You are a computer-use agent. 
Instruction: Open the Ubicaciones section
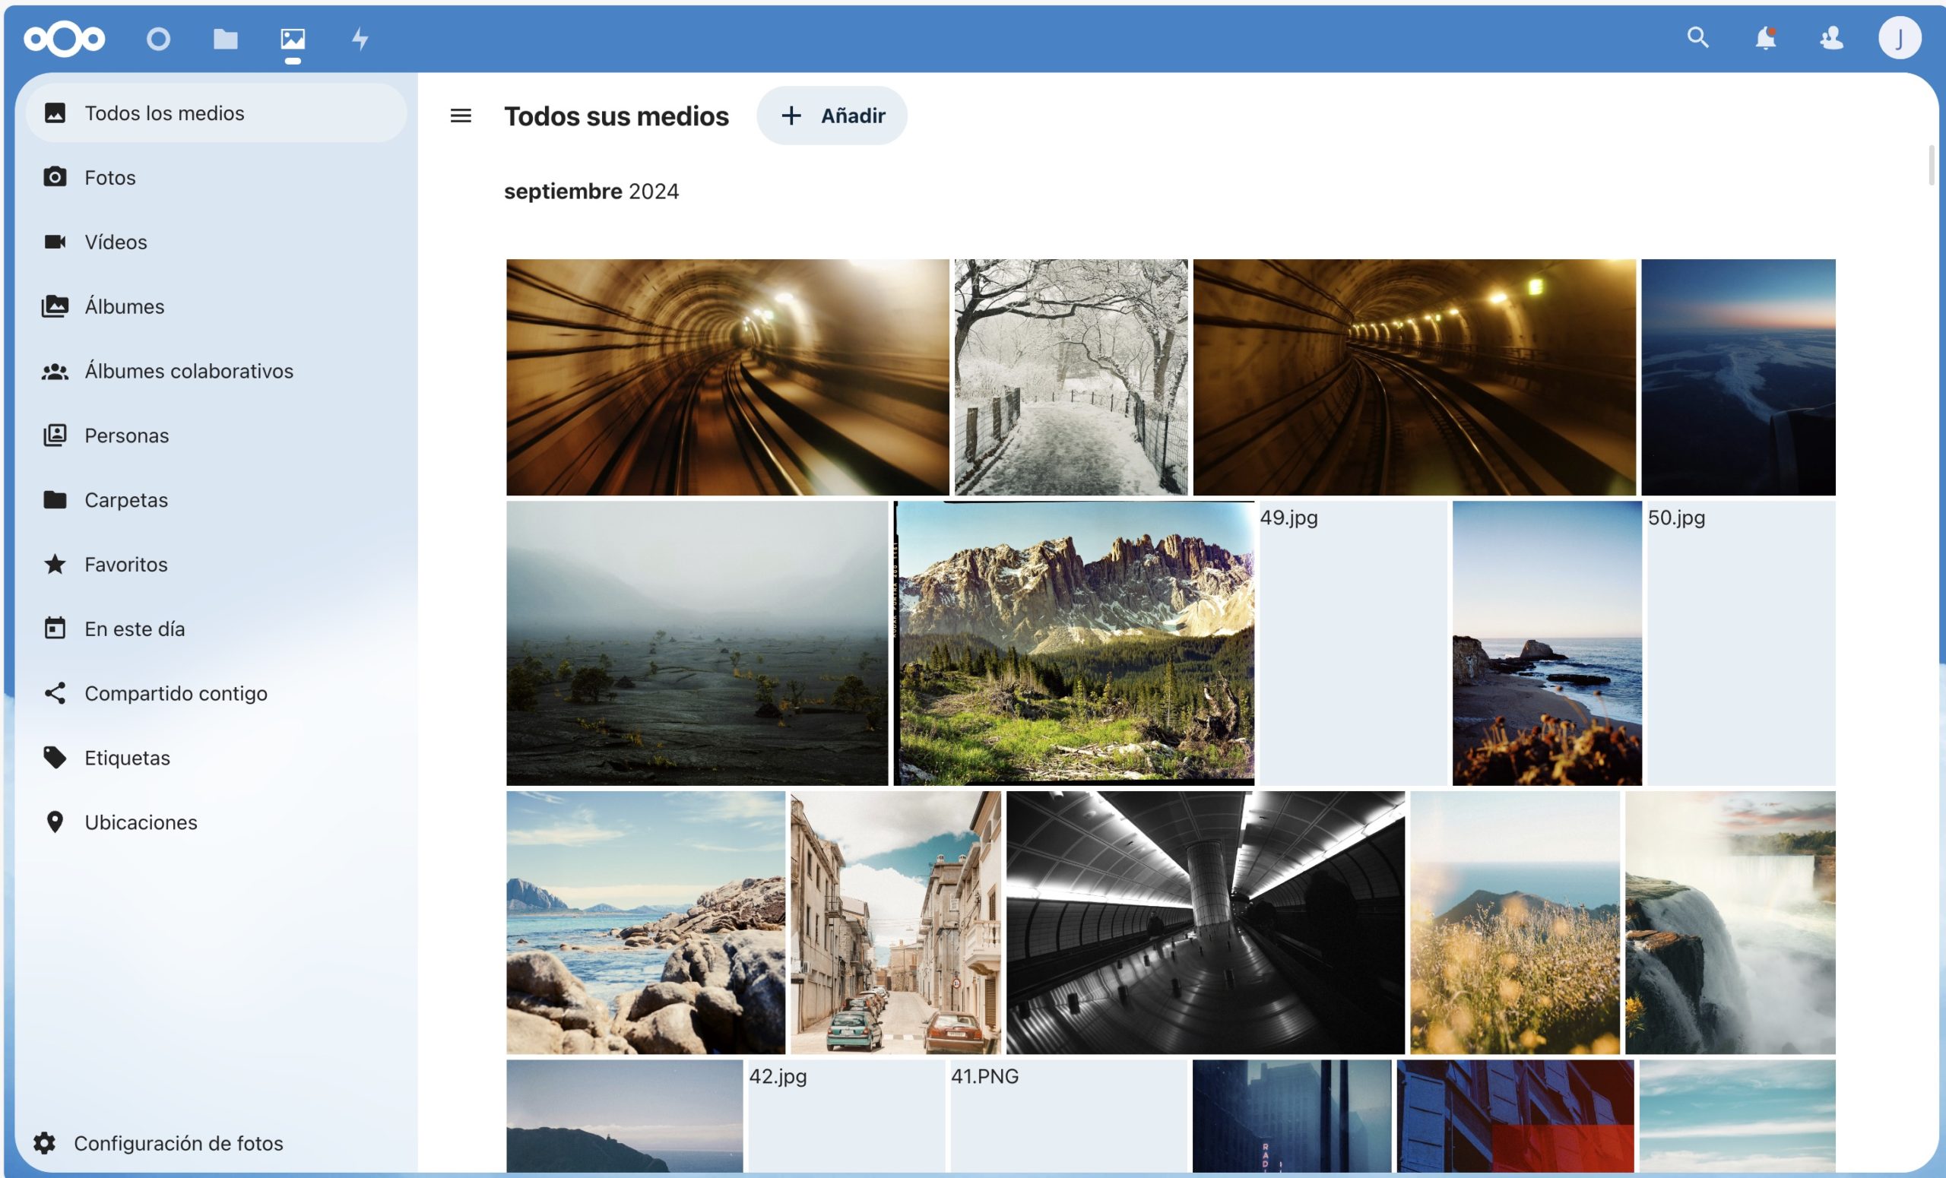click(x=141, y=822)
